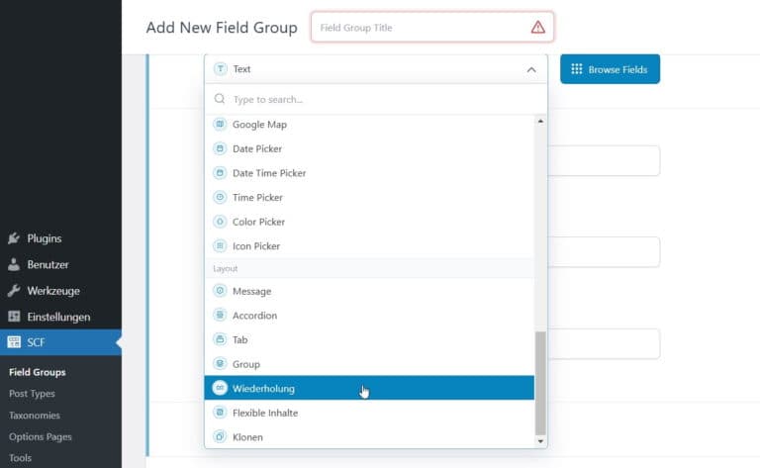This screenshot has width=760, height=468.
Task: Click the grid icon on Browse Fields
Action: (x=576, y=69)
